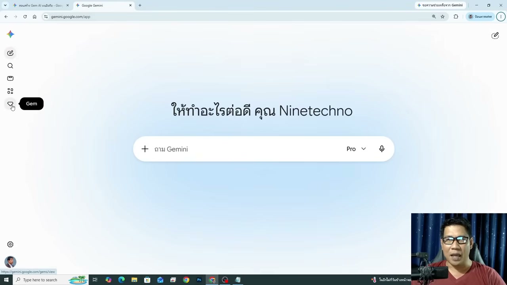Click the browser home button
The width and height of the screenshot is (507, 285).
tap(34, 17)
